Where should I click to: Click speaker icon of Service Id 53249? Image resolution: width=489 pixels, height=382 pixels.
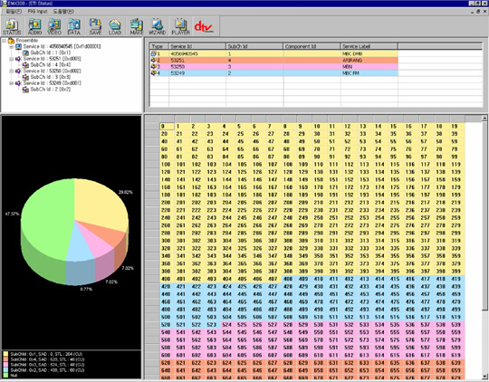[x=19, y=83]
